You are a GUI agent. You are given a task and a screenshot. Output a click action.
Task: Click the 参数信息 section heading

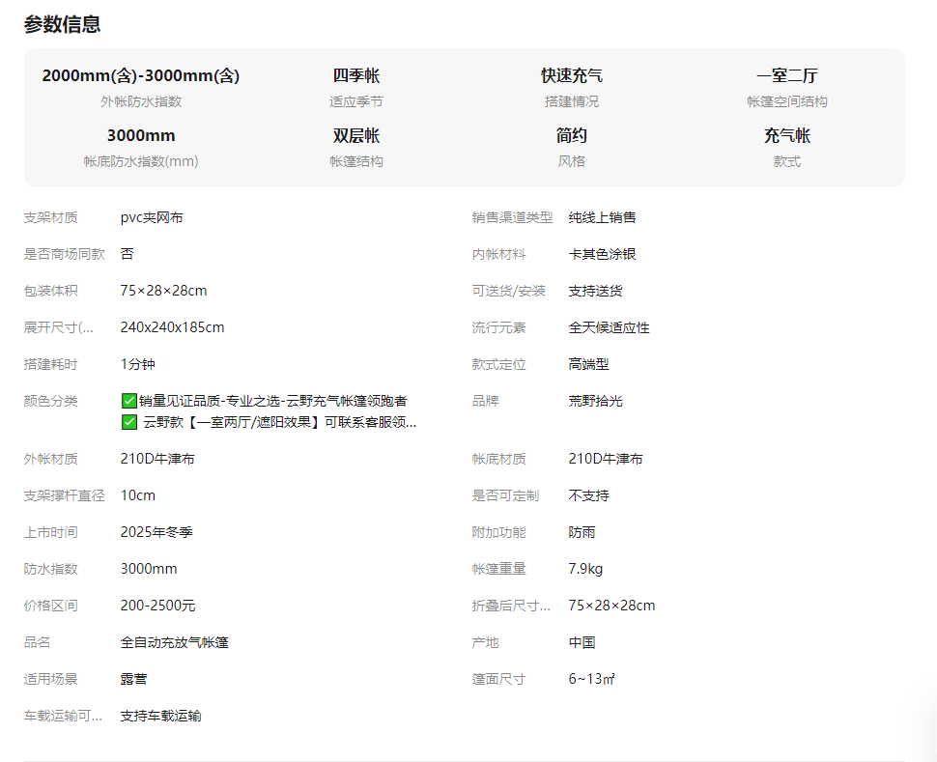(63, 25)
